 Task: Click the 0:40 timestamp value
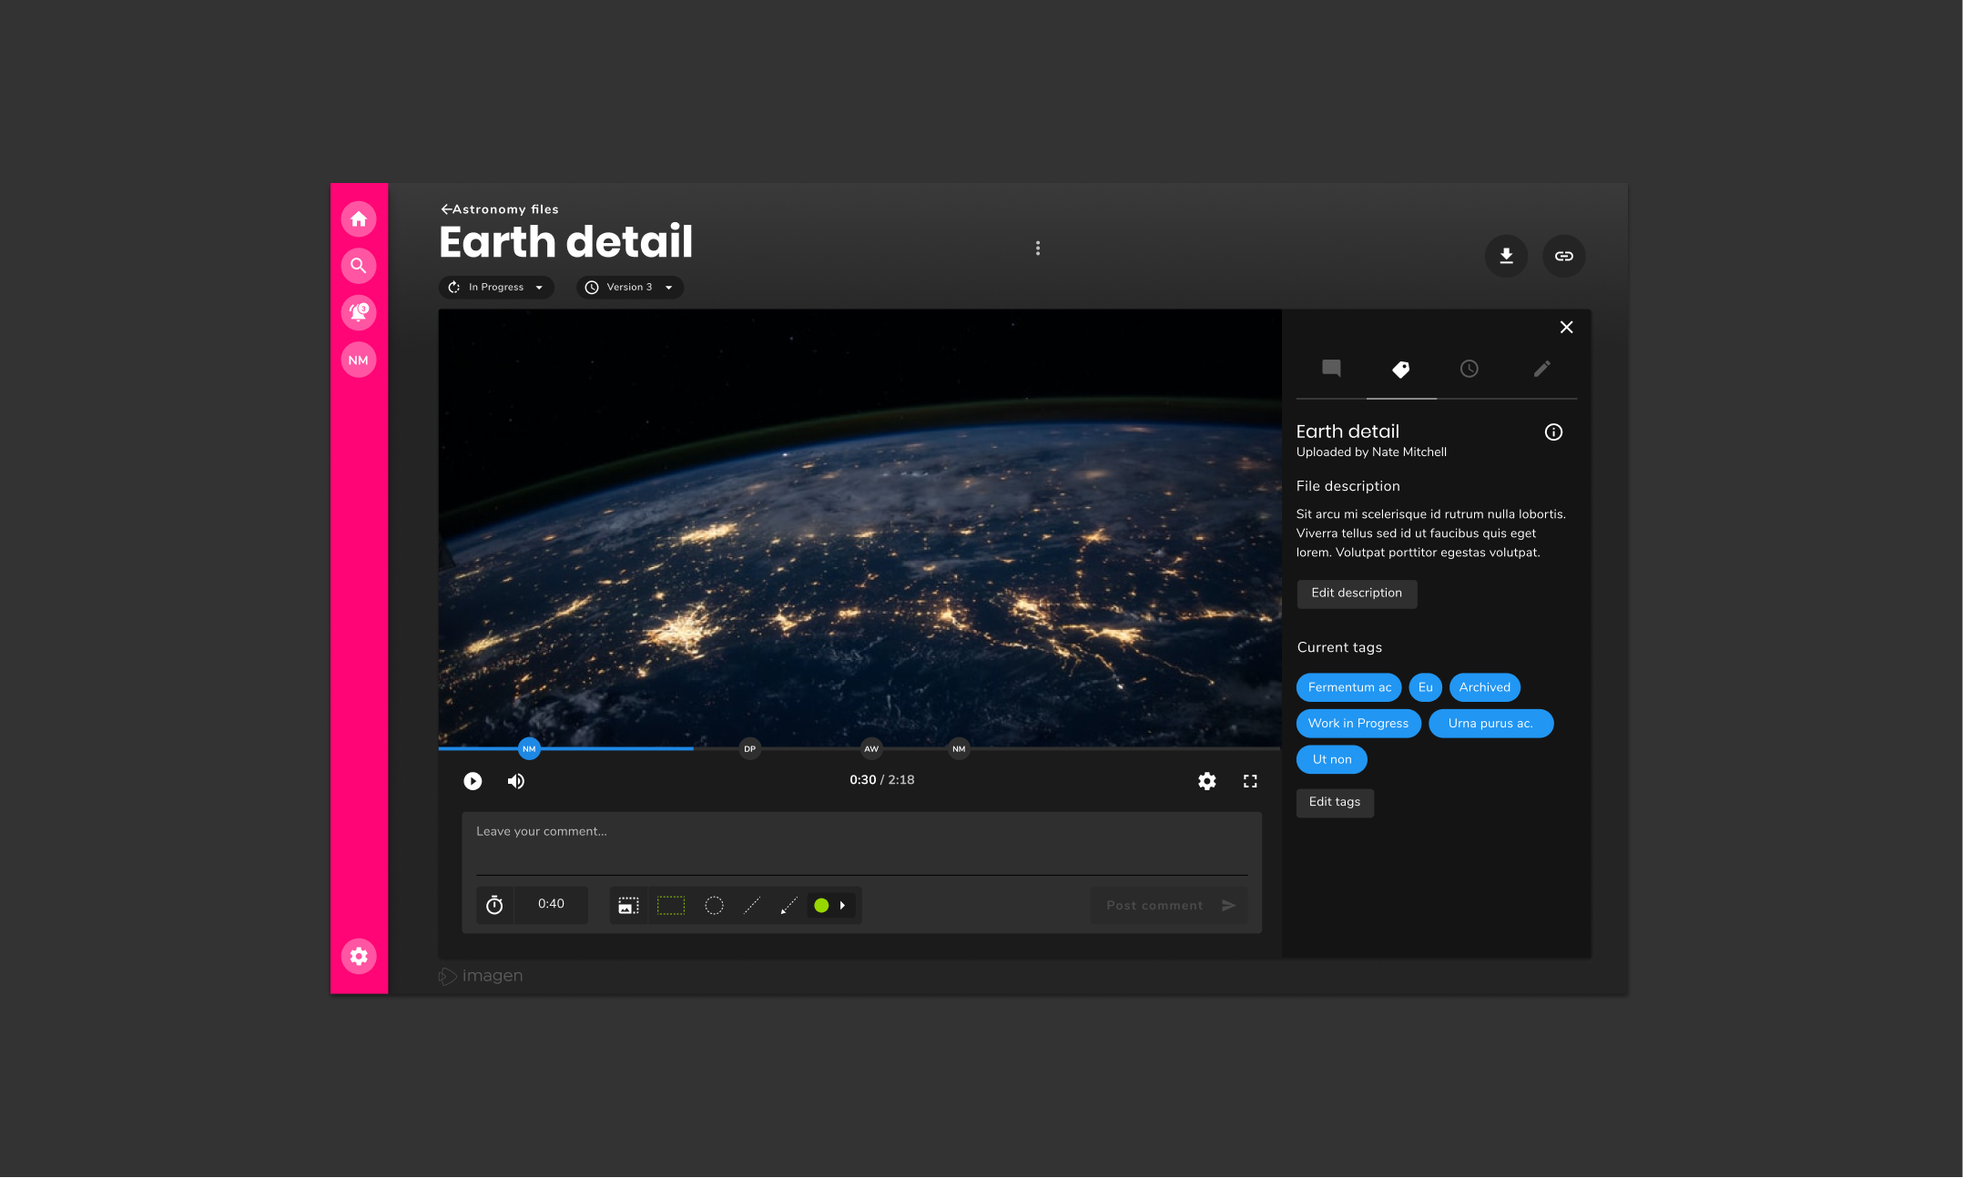point(551,905)
